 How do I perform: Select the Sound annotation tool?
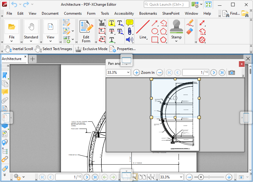[x=129, y=39]
